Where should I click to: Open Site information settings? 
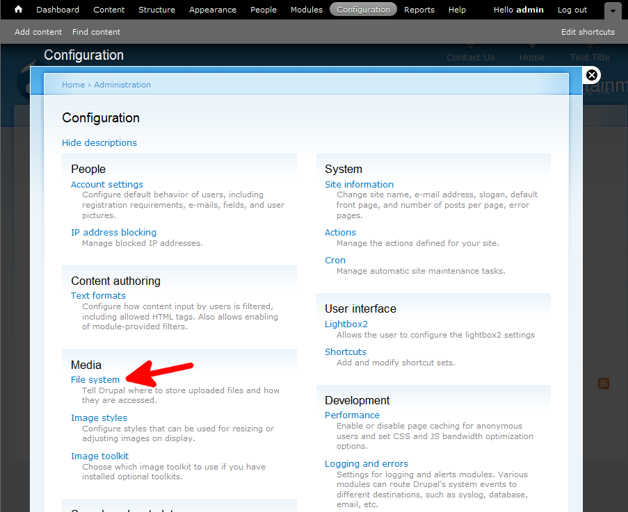click(x=360, y=184)
